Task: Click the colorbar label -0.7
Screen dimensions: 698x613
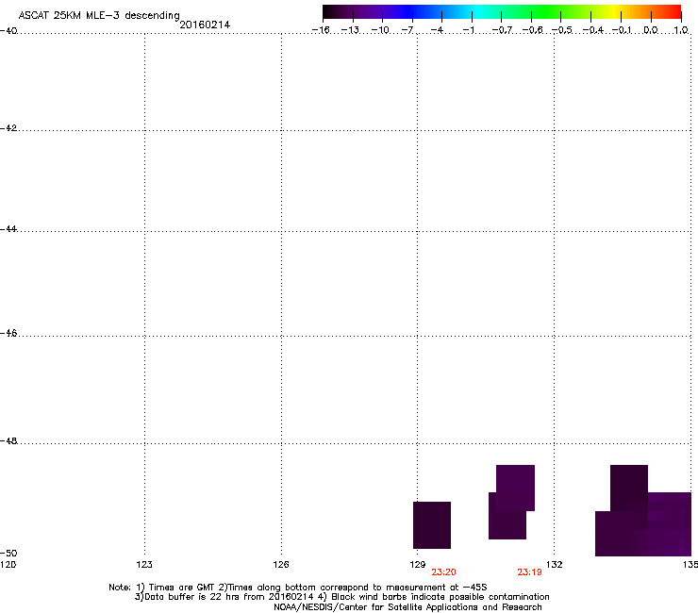Action: 502,30
